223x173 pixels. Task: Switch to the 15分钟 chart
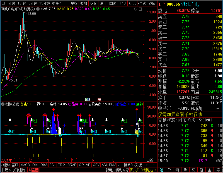click(44, 3)
